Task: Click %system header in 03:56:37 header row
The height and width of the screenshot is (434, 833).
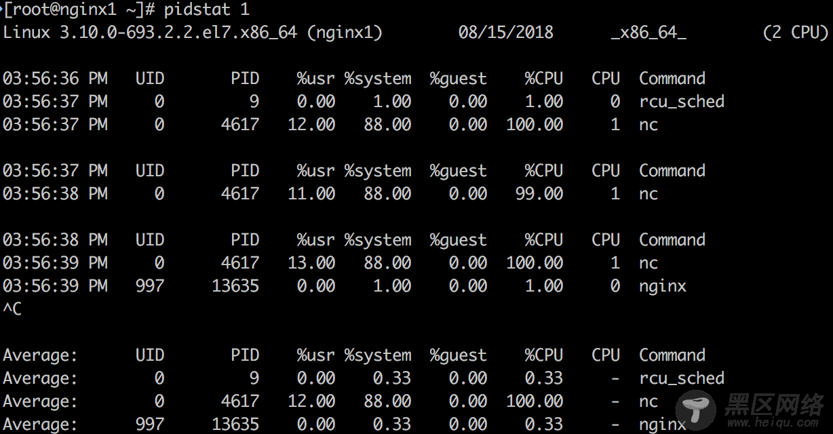Action: 378,171
